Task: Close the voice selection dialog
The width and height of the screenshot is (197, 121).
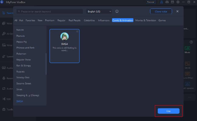Action: (177, 12)
